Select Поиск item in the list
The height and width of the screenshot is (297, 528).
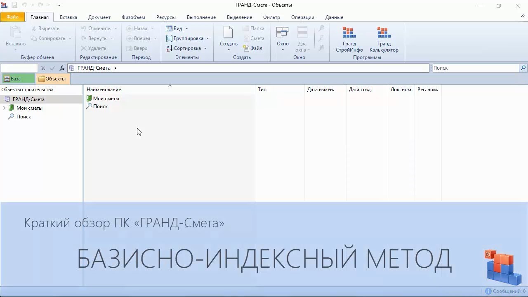point(100,106)
